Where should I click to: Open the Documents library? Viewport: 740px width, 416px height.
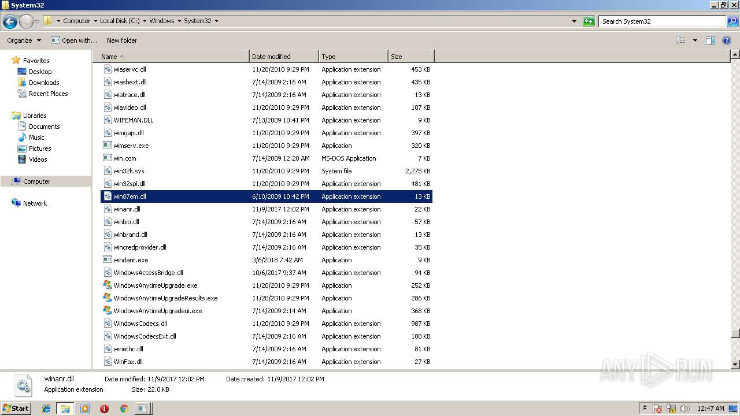point(44,127)
